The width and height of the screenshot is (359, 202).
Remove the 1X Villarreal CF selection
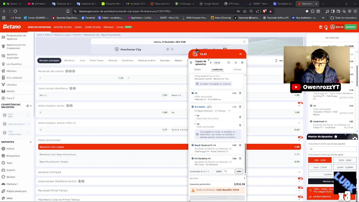point(240,93)
